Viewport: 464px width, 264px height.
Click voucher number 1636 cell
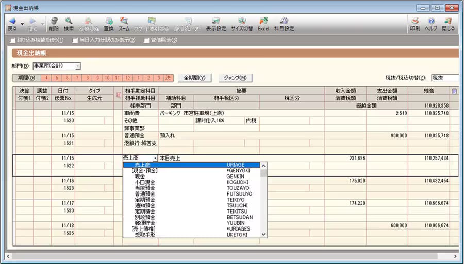(63, 233)
